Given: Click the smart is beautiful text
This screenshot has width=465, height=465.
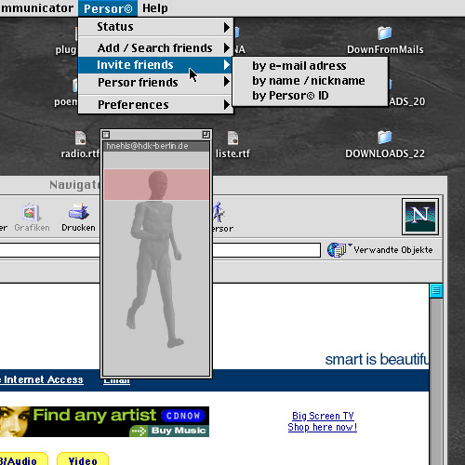Looking at the screenshot, I should pyautogui.click(x=377, y=359).
